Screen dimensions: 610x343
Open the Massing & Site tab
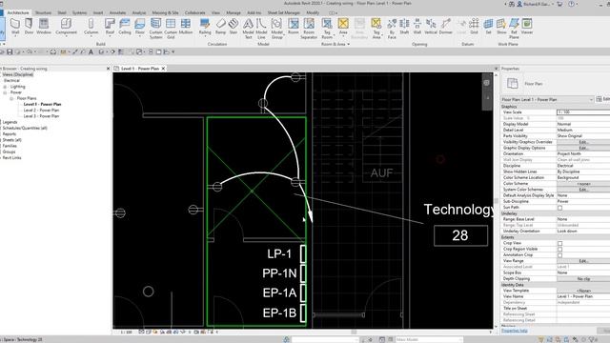click(x=165, y=12)
